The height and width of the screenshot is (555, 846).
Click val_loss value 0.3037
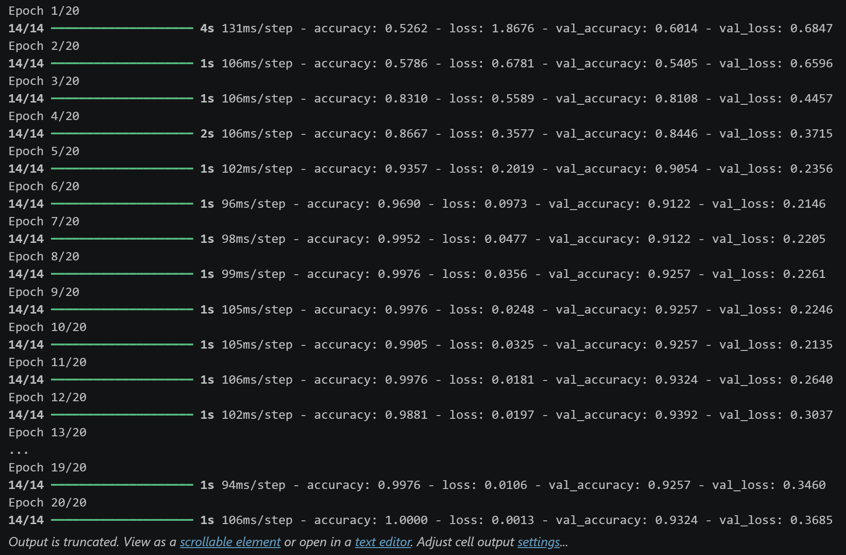click(811, 415)
